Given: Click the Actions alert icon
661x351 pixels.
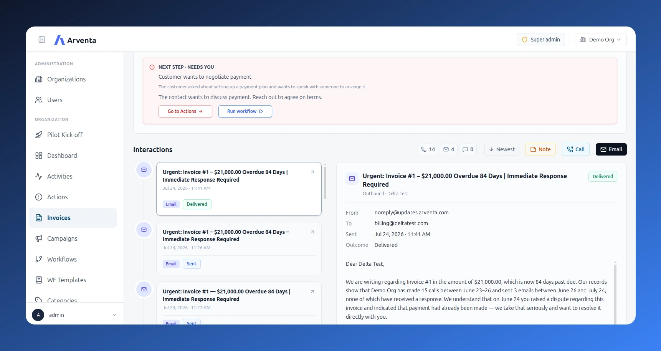Looking at the screenshot, I should [39, 197].
